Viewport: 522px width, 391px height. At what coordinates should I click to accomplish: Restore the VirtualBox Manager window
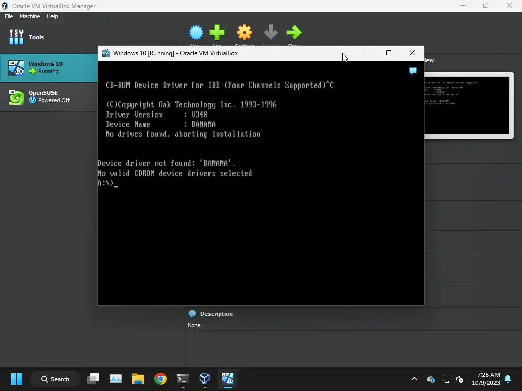click(486, 6)
